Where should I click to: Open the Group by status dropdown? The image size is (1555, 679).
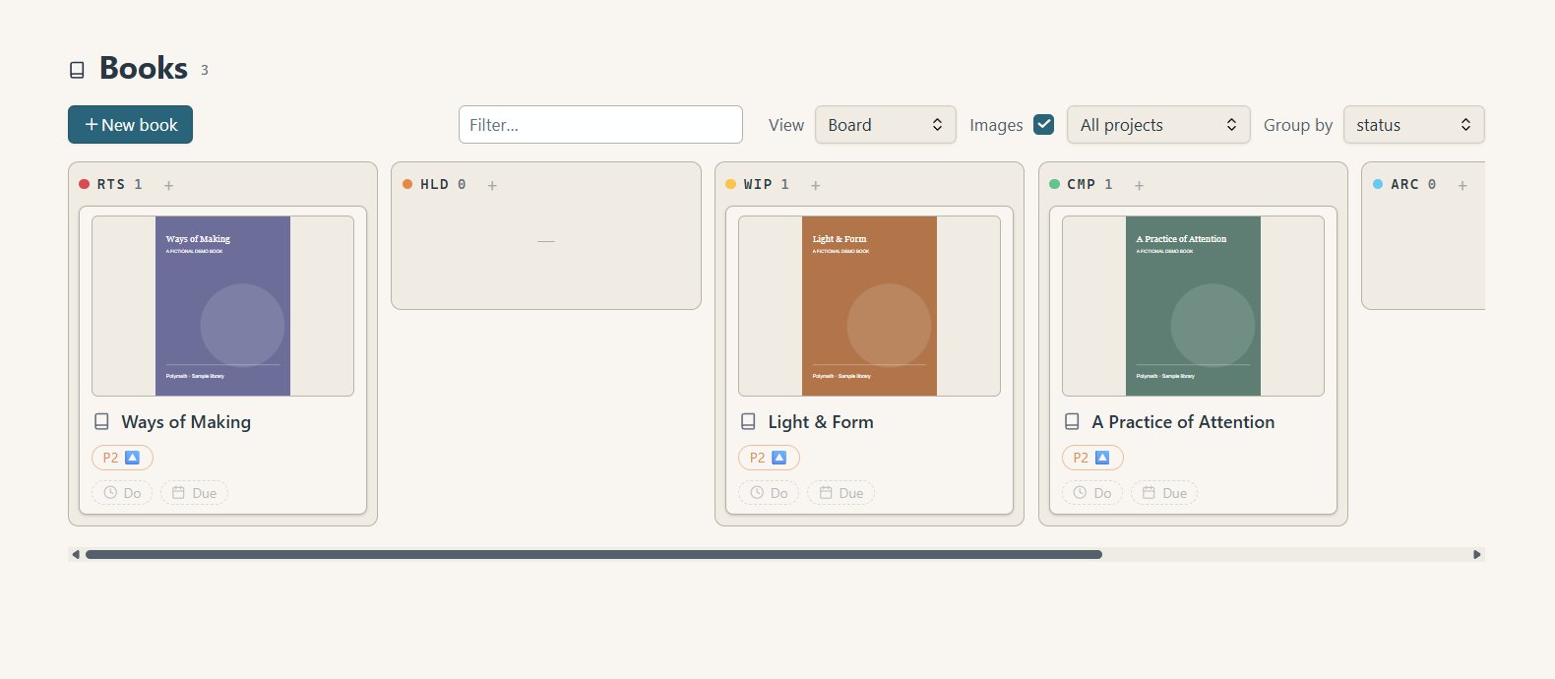(x=1413, y=125)
